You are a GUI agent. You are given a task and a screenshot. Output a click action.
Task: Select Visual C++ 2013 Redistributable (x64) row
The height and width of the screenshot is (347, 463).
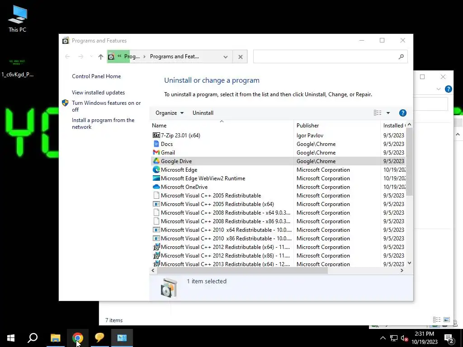click(278, 264)
